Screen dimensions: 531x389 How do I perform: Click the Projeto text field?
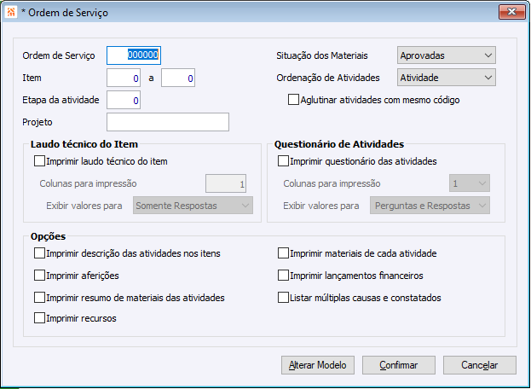coord(168,122)
